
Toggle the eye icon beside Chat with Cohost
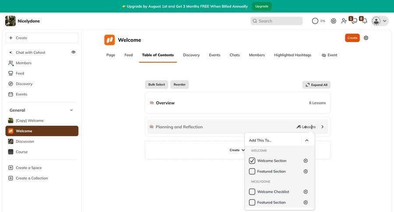point(74,52)
